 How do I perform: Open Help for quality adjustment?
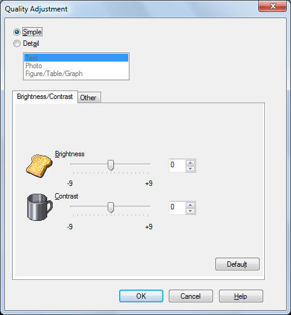[x=241, y=296]
